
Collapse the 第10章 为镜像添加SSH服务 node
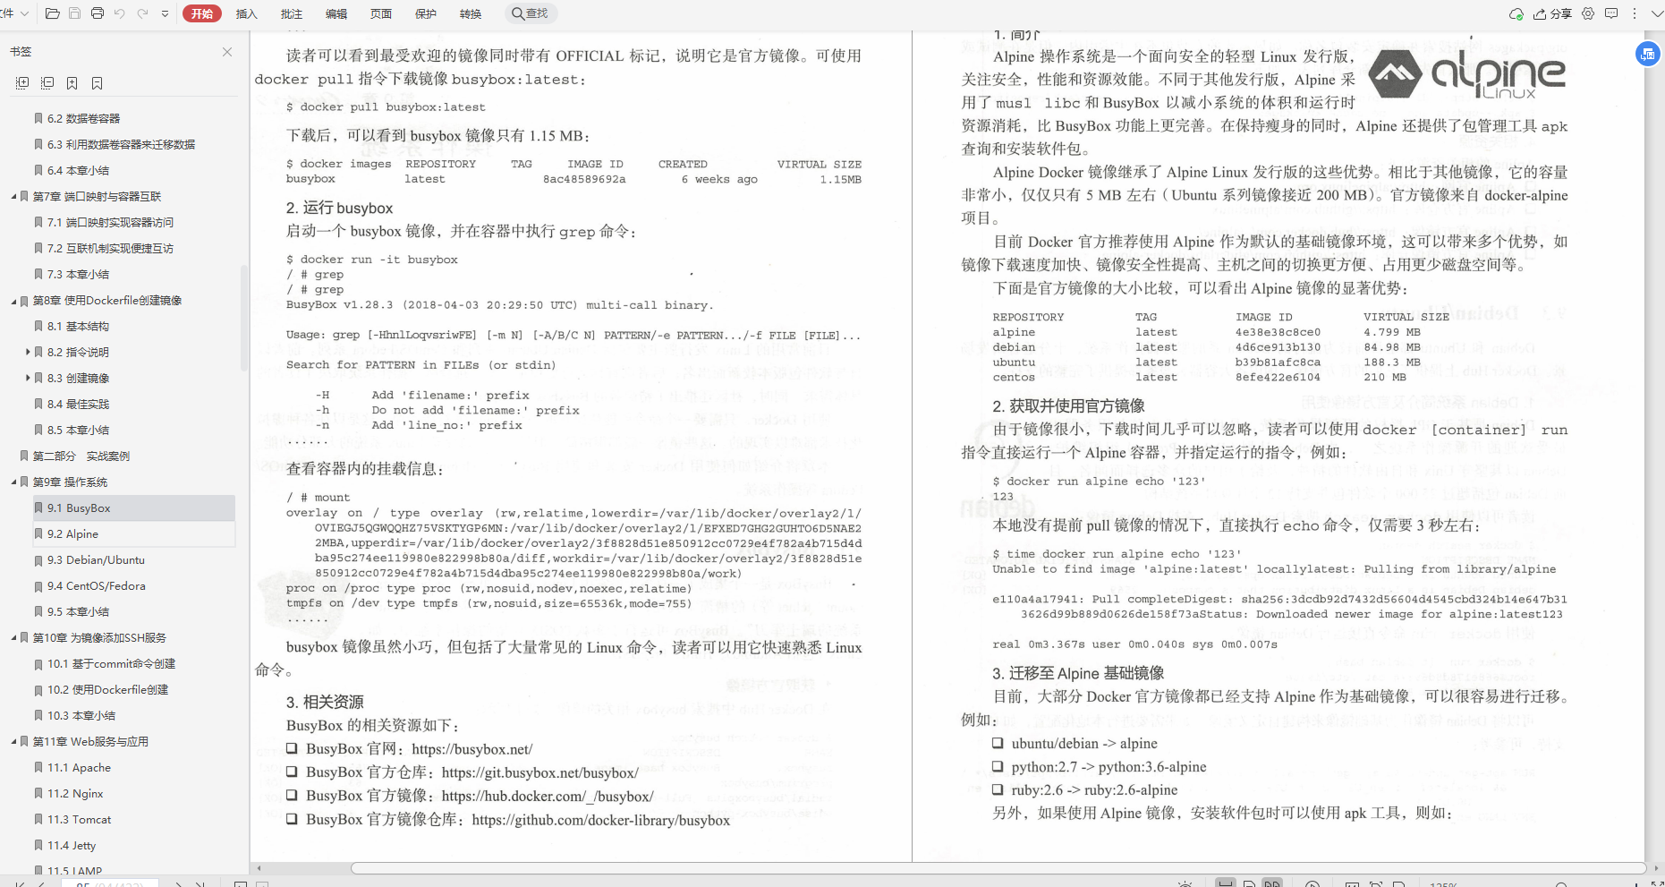pos(13,637)
